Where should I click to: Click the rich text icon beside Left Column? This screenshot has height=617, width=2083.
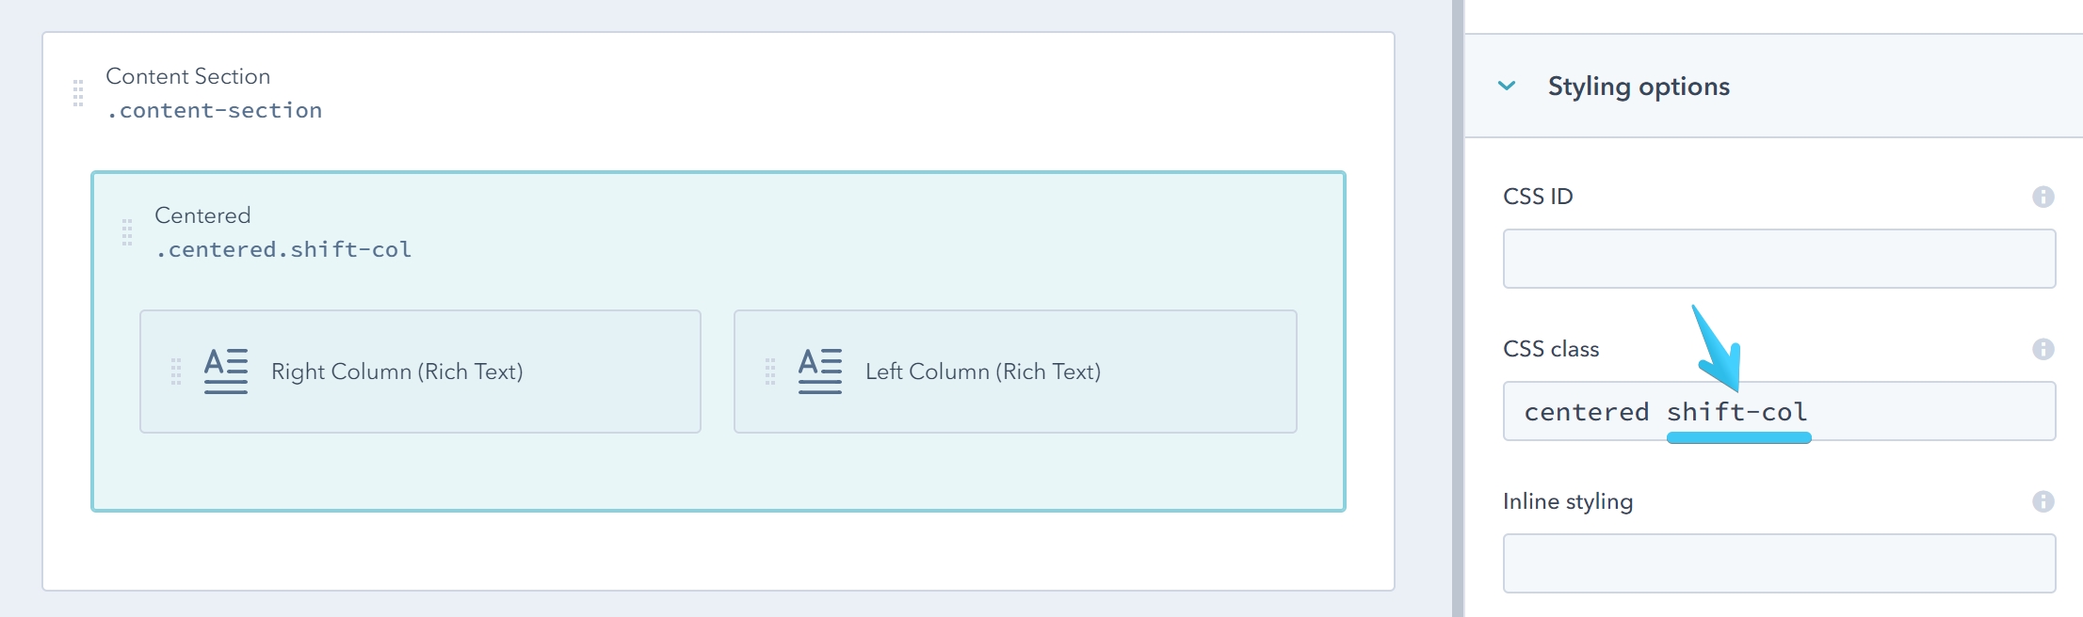[817, 371]
